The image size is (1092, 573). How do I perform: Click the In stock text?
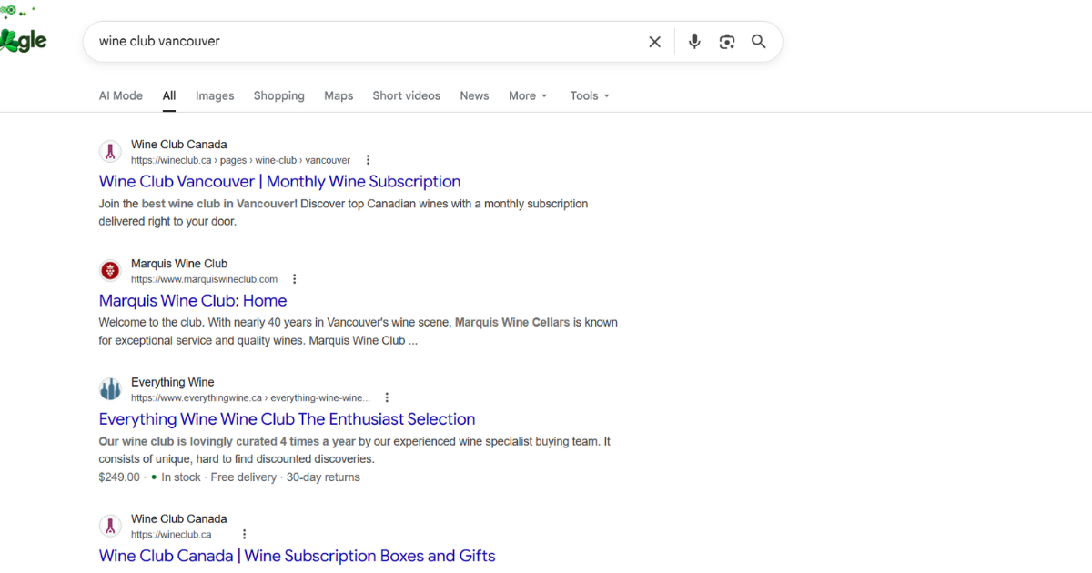coord(180,477)
